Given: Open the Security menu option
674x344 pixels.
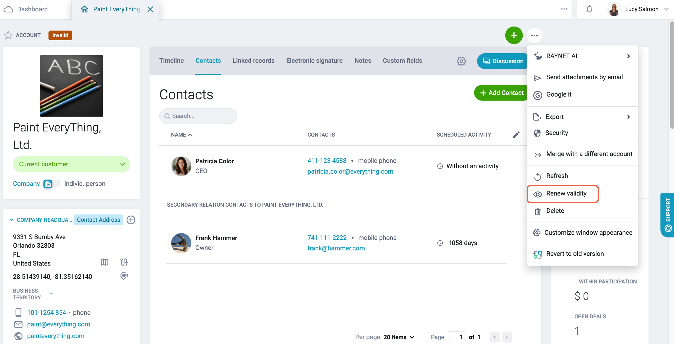Looking at the screenshot, I should coord(582,133).
